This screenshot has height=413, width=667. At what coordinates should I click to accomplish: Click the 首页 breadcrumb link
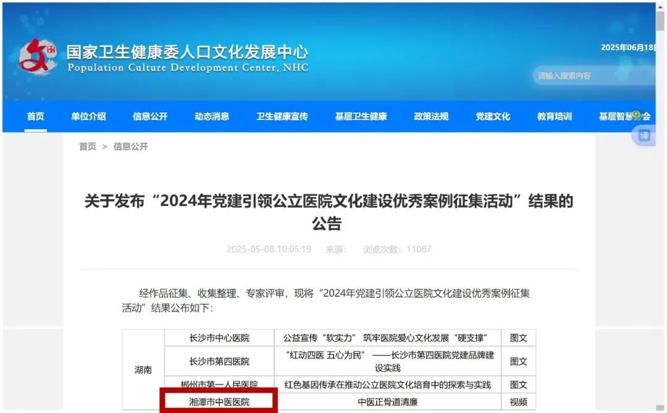tap(88, 147)
